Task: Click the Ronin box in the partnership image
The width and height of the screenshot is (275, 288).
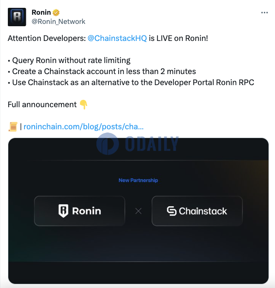Action: [x=79, y=211]
